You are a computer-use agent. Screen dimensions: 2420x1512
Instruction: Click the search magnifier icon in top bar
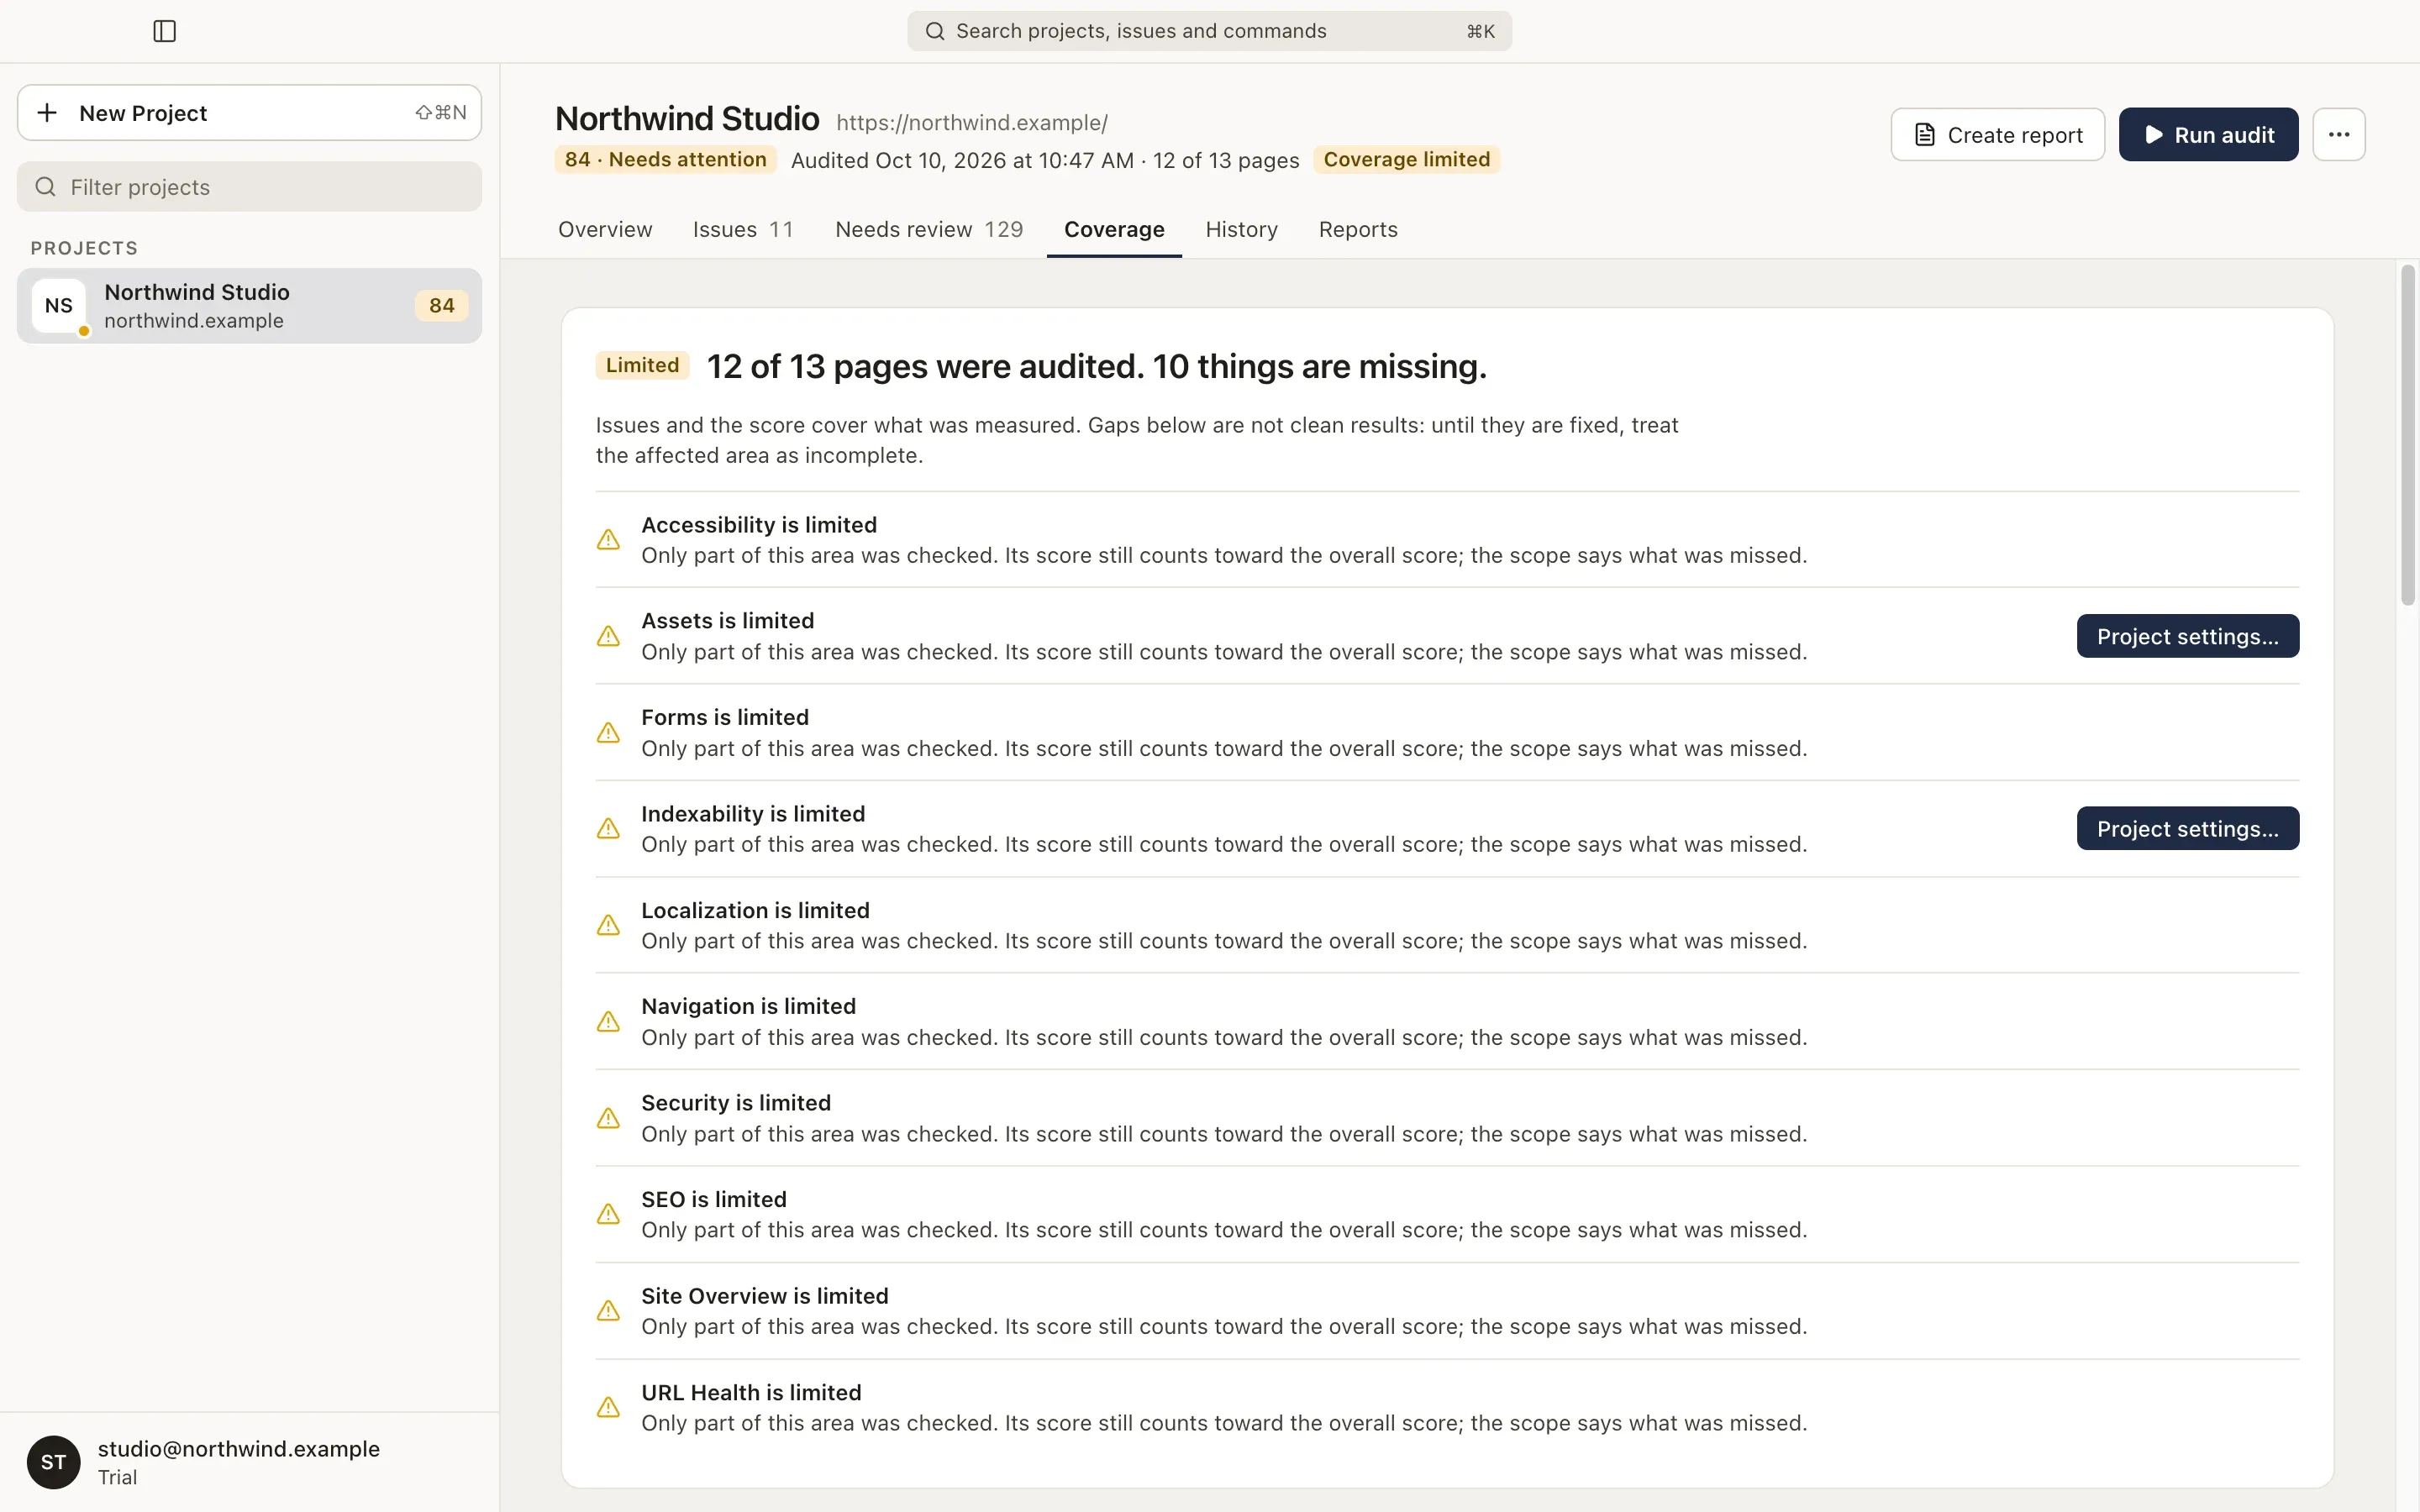tap(935, 31)
